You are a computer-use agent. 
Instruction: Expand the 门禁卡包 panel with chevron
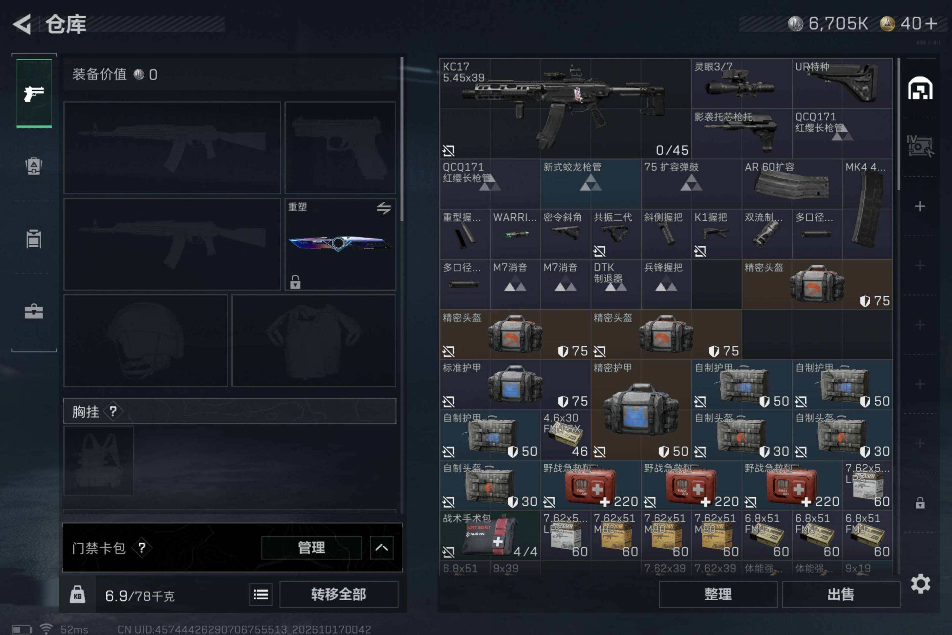click(381, 548)
